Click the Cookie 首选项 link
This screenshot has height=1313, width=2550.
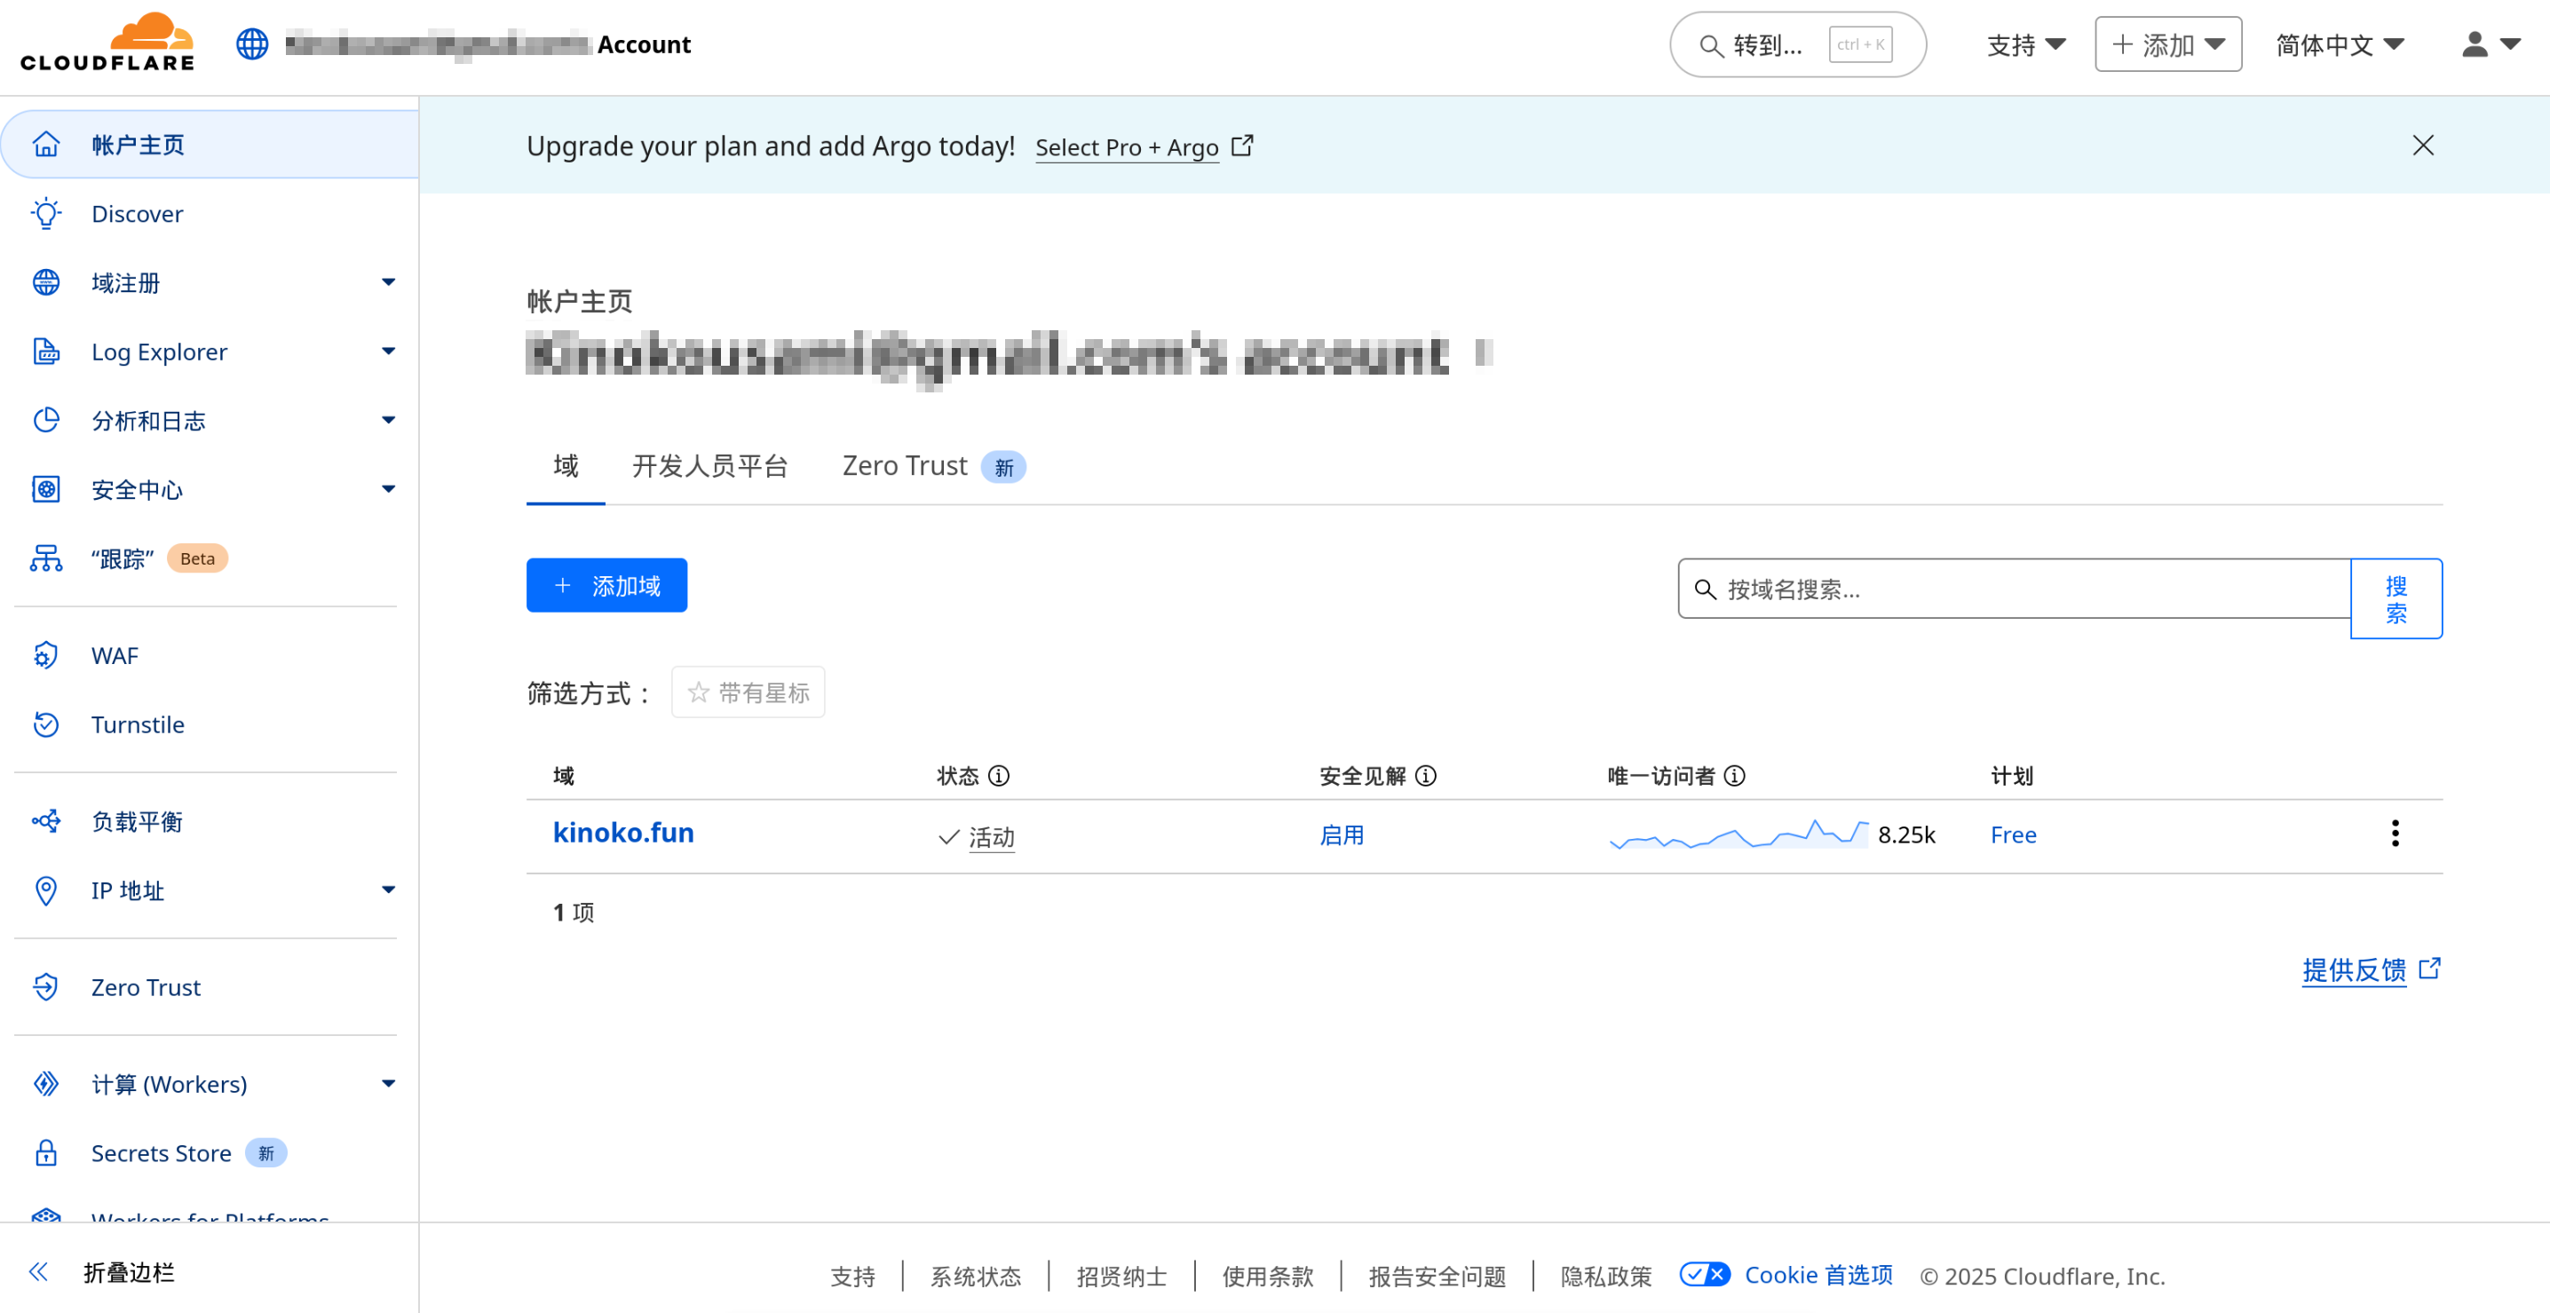[1818, 1275]
